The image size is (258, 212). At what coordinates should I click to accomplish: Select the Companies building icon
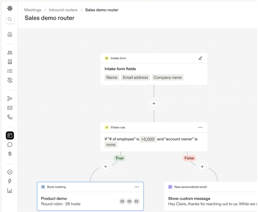[x=10, y=62]
